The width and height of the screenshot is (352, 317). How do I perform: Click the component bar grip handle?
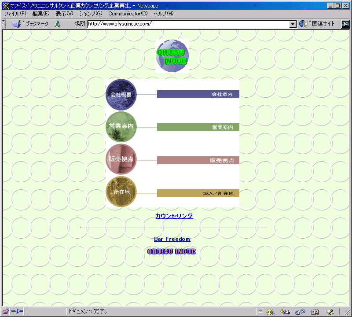[260, 312]
